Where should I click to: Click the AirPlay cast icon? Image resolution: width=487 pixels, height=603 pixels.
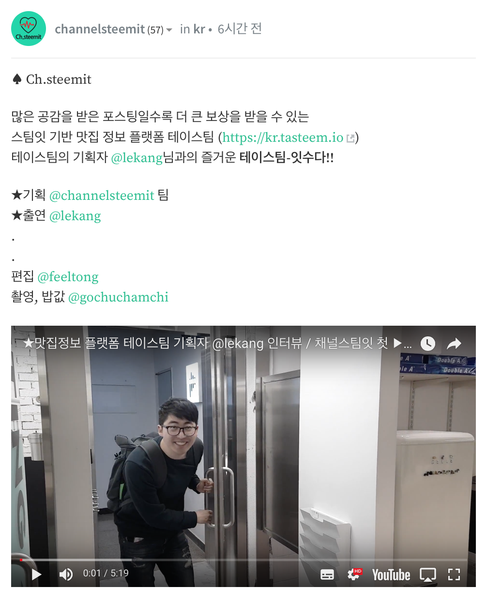[x=428, y=574]
